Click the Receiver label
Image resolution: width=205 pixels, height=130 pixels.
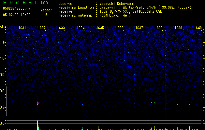pyautogui.click(x=66, y=11)
